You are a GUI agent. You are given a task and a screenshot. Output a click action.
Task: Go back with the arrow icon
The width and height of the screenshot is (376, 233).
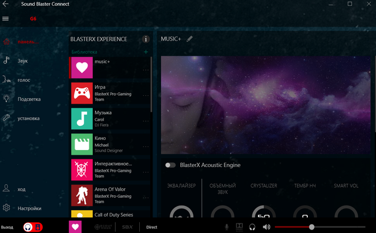(5, 4)
